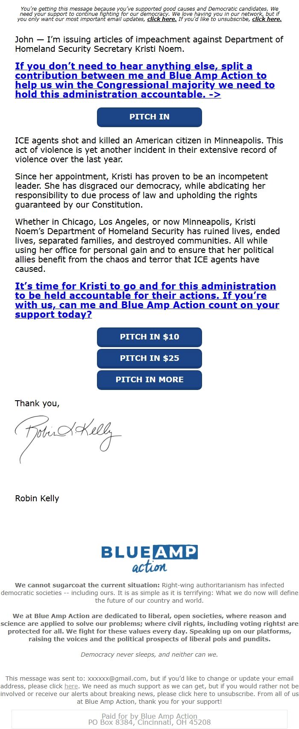Click the top 'click here' unsubscribe link
Image resolution: width=299 pixels, height=729 pixels.
point(267,19)
